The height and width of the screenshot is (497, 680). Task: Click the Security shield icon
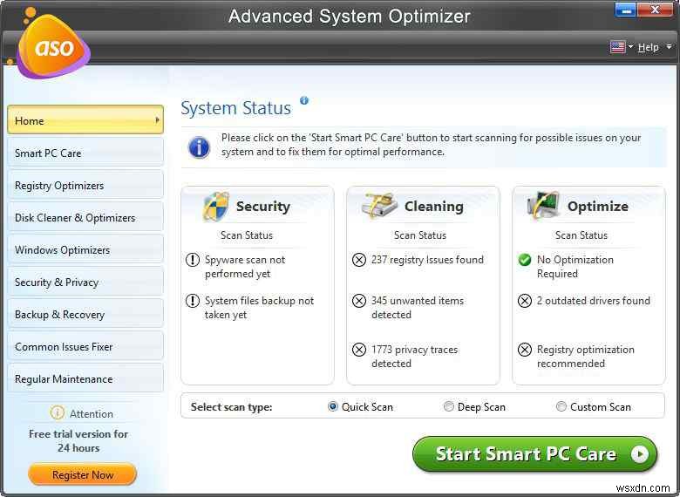(216, 206)
